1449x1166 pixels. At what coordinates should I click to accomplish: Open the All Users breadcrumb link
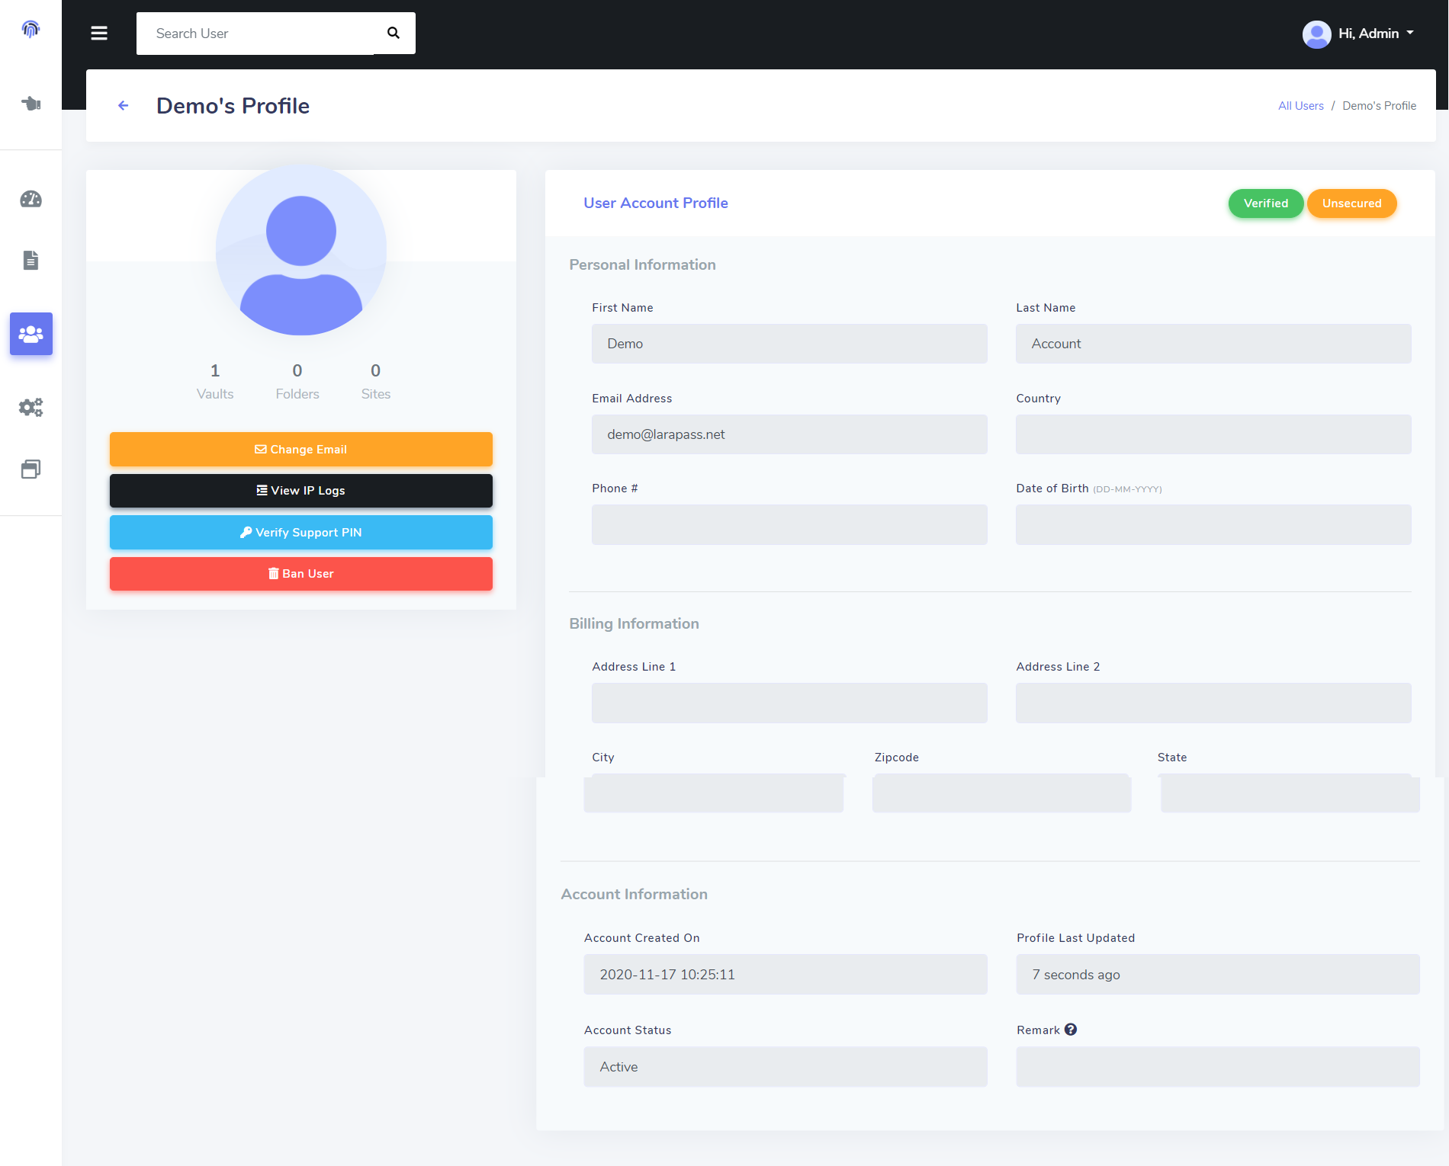(x=1301, y=106)
